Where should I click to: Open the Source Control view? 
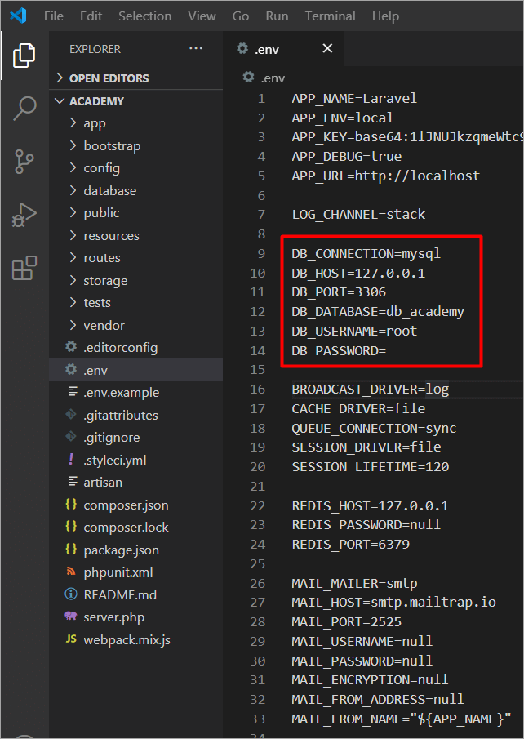24,162
